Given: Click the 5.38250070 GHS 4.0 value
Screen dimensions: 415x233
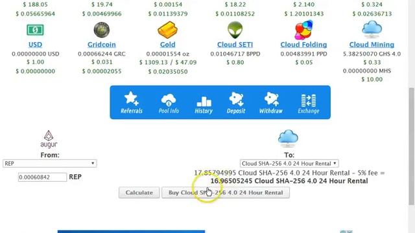Looking at the screenshot, I should 372,54.
